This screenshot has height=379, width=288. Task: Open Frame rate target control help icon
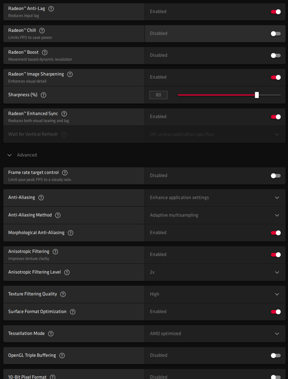coord(65,173)
